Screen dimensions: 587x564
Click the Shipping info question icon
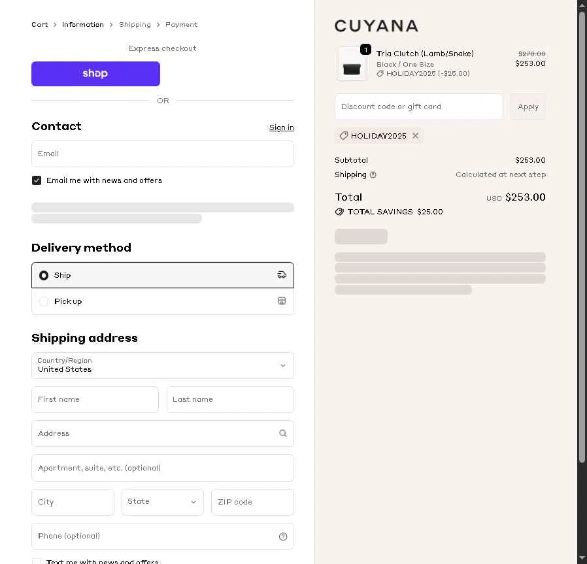point(373,175)
